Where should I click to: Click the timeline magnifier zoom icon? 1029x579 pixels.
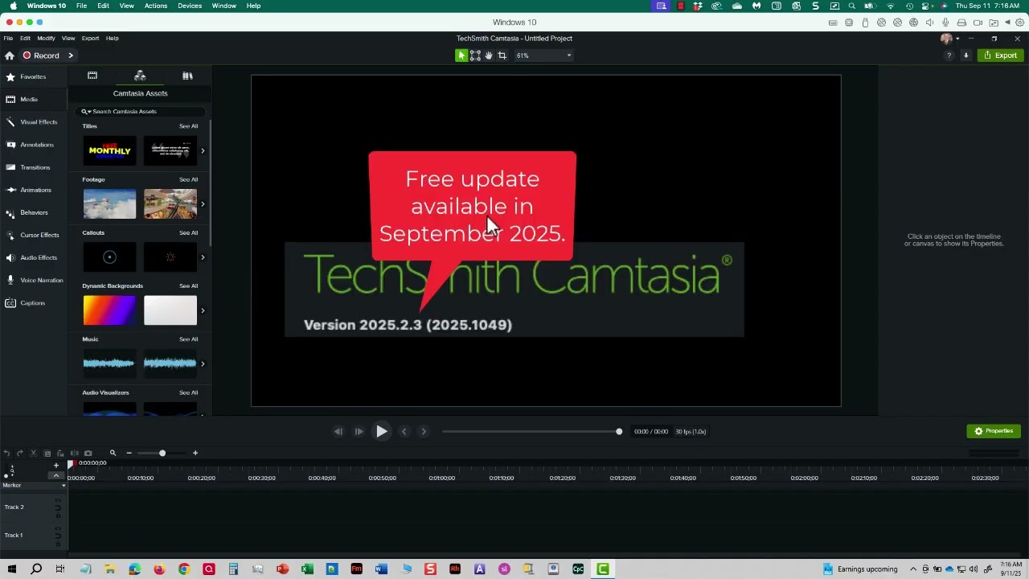[x=113, y=454]
